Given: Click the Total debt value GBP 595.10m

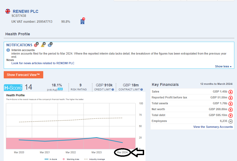Looking at the screenshot, I should coord(218,115).
